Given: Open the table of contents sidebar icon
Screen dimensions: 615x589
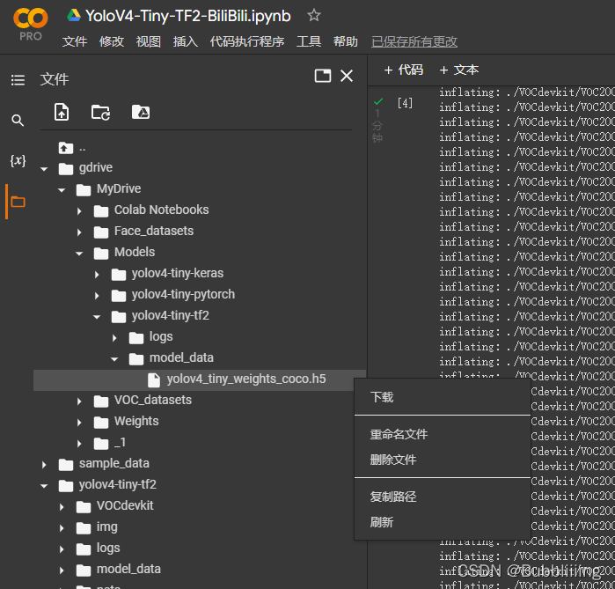Looking at the screenshot, I should tap(18, 80).
